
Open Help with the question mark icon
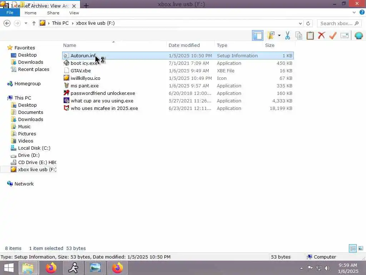tap(362, 13)
